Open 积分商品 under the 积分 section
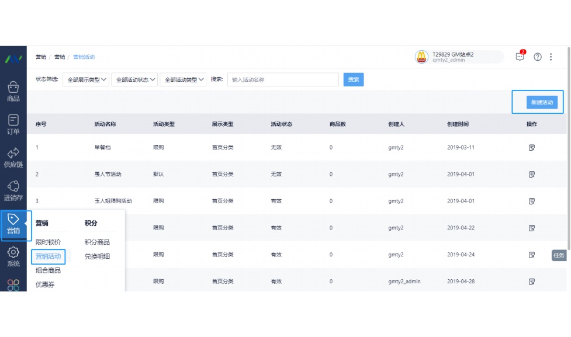The width and height of the screenshot is (571, 337). [x=98, y=241]
